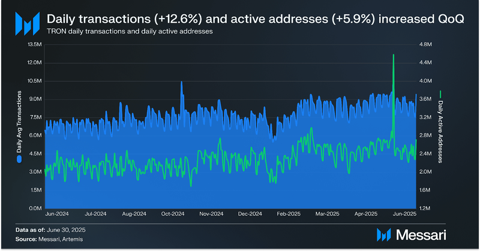480x251 pixels.
Task: Click the blue transactions peak near Oct-2024
Action: (181, 82)
